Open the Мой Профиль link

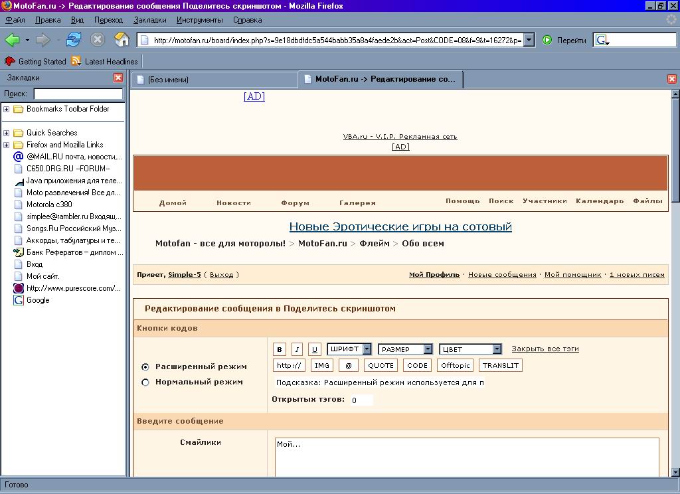pos(434,274)
